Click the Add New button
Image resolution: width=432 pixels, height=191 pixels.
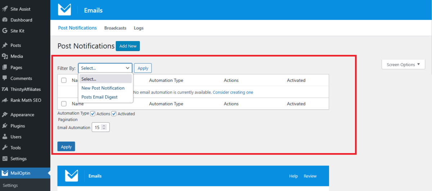[x=128, y=46]
